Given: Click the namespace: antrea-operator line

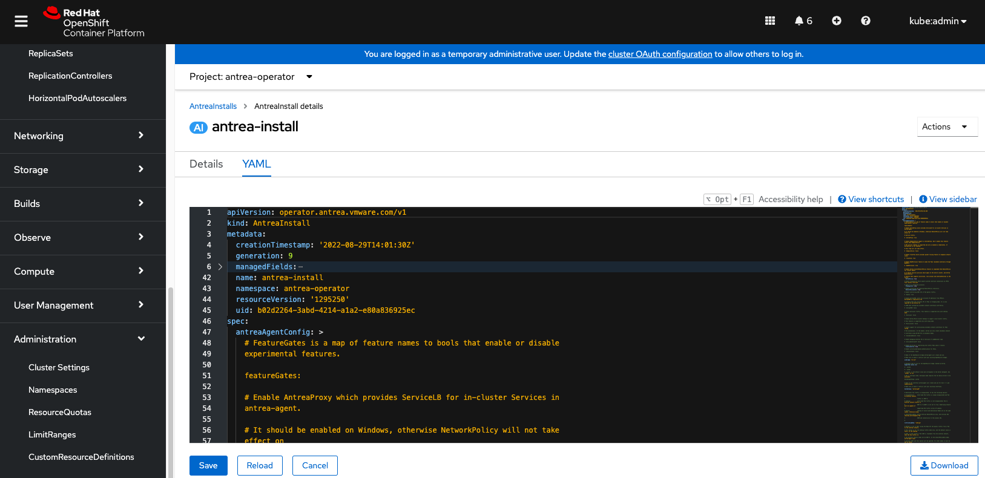Looking at the screenshot, I should point(292,289).
